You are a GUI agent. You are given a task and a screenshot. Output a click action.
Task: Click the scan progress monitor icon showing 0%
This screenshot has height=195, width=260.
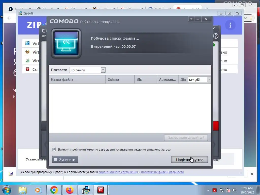pos(66,43)
